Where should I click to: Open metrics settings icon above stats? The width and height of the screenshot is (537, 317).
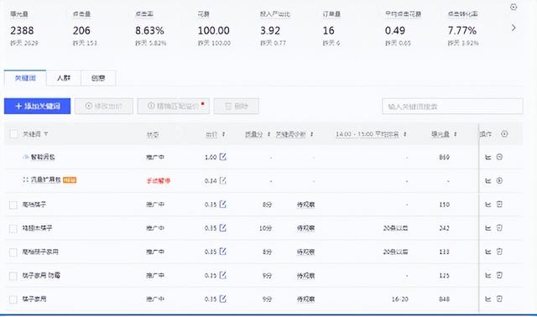[x=514, y=7]
